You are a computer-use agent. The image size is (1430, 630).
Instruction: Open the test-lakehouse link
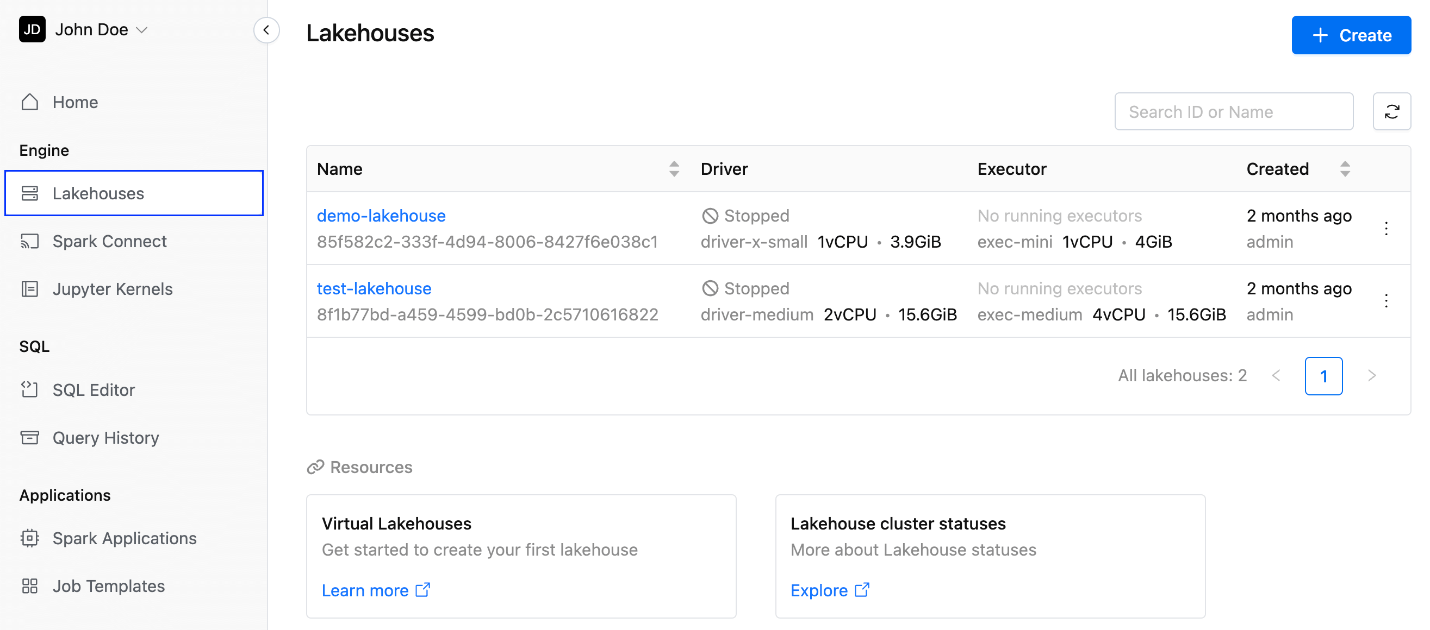tap(374, 288)
